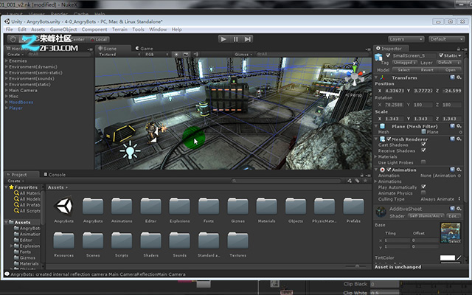The image size is (472, 295).
Task: Uncheck Cast Shadows
Action: (x=423, y=145)
